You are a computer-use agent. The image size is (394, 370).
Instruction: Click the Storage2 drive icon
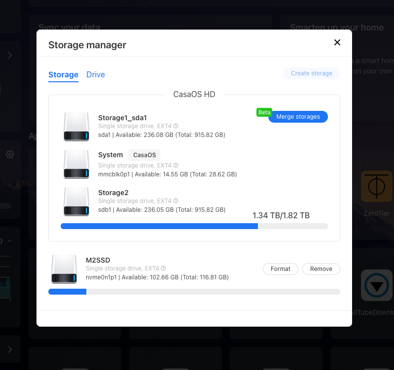coord(76,202)
